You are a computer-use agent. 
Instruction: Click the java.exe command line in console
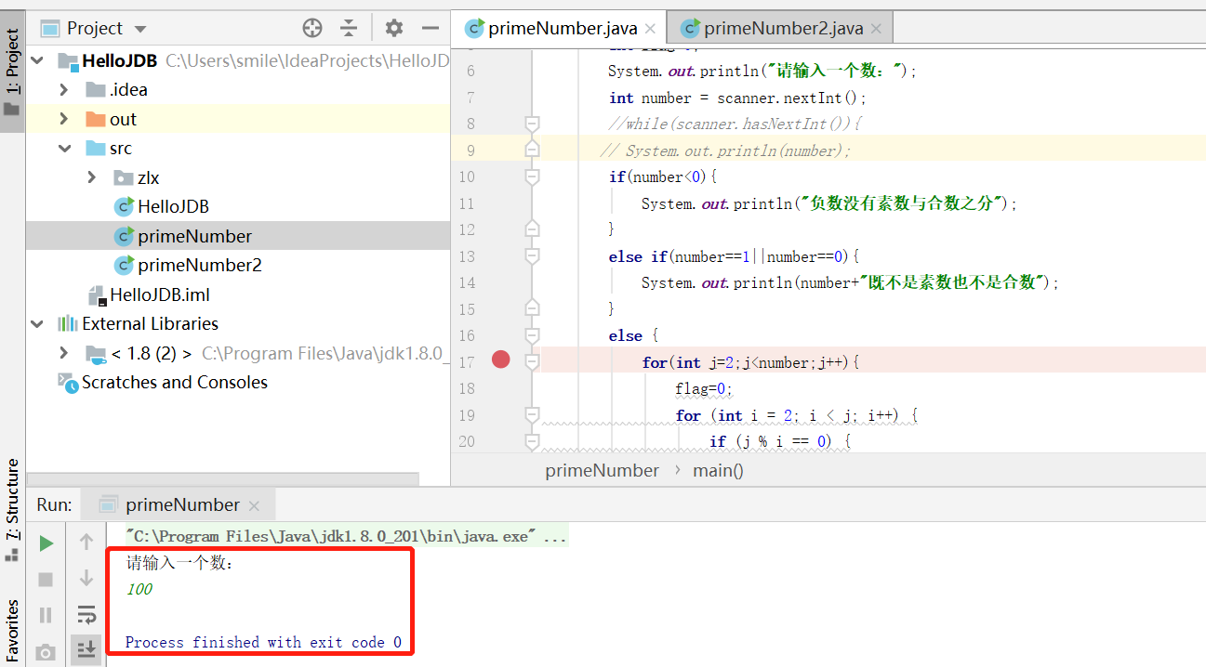[x=346, y=536]
